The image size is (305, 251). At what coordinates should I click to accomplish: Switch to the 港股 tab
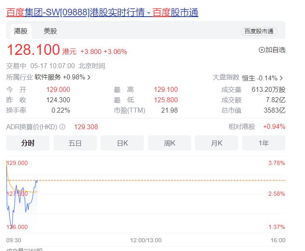pyautogui.click(x=21, y=31)
